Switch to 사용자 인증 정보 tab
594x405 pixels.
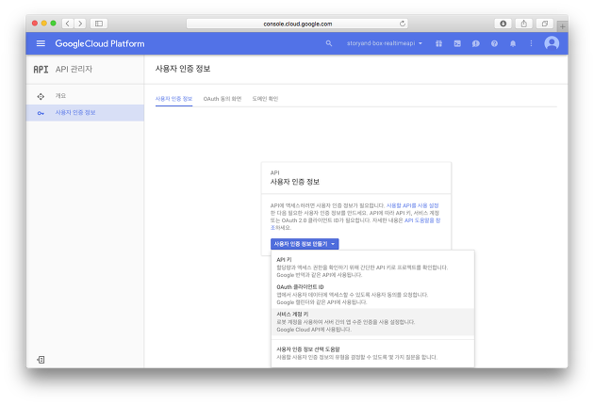(173, 99)
